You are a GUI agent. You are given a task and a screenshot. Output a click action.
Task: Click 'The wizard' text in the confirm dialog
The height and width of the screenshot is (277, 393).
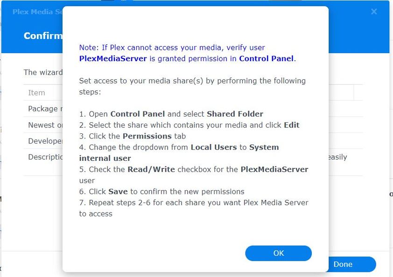[43, 72]
